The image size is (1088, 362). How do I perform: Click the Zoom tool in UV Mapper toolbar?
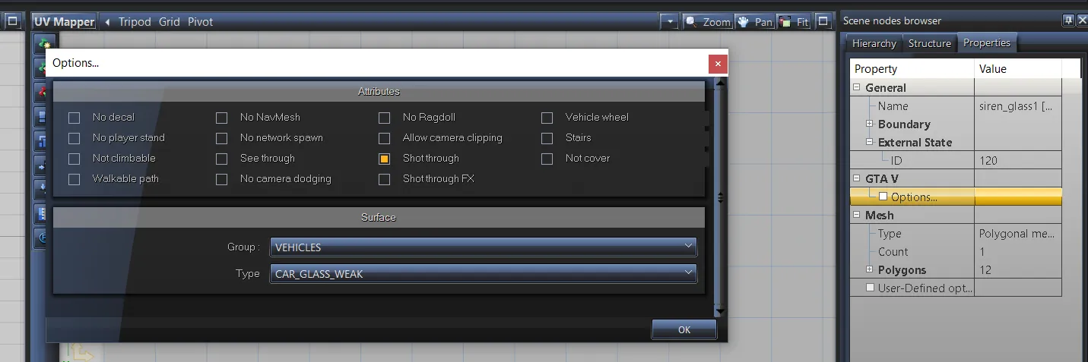[x=707, y=22]
